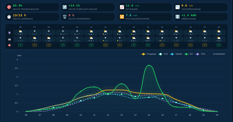Toggle the TFS series in the legend

coord(200,54)
